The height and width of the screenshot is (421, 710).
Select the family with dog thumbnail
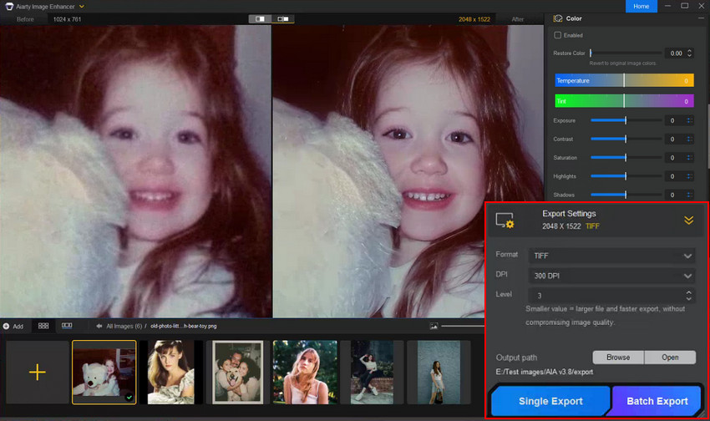point(238,372)
